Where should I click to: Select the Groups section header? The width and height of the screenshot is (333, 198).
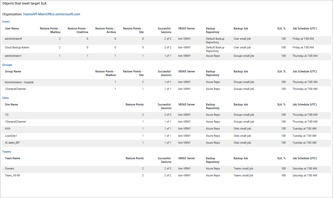click(x=7, y=65)
